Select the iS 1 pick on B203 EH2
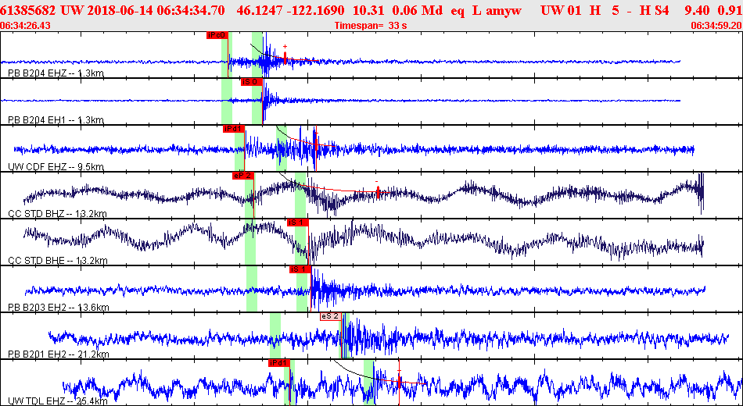 pyautogui.click(x=300, y=269)
